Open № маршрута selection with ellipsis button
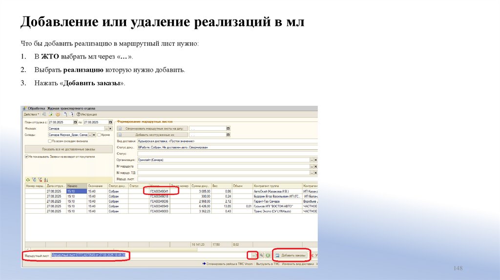 312,166
